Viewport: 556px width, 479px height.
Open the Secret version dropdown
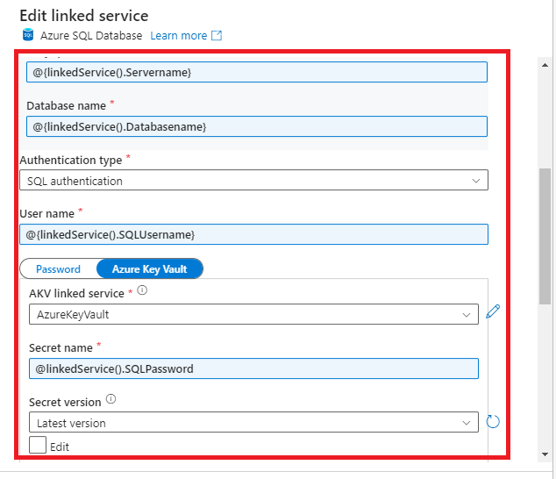coord(254,422)
